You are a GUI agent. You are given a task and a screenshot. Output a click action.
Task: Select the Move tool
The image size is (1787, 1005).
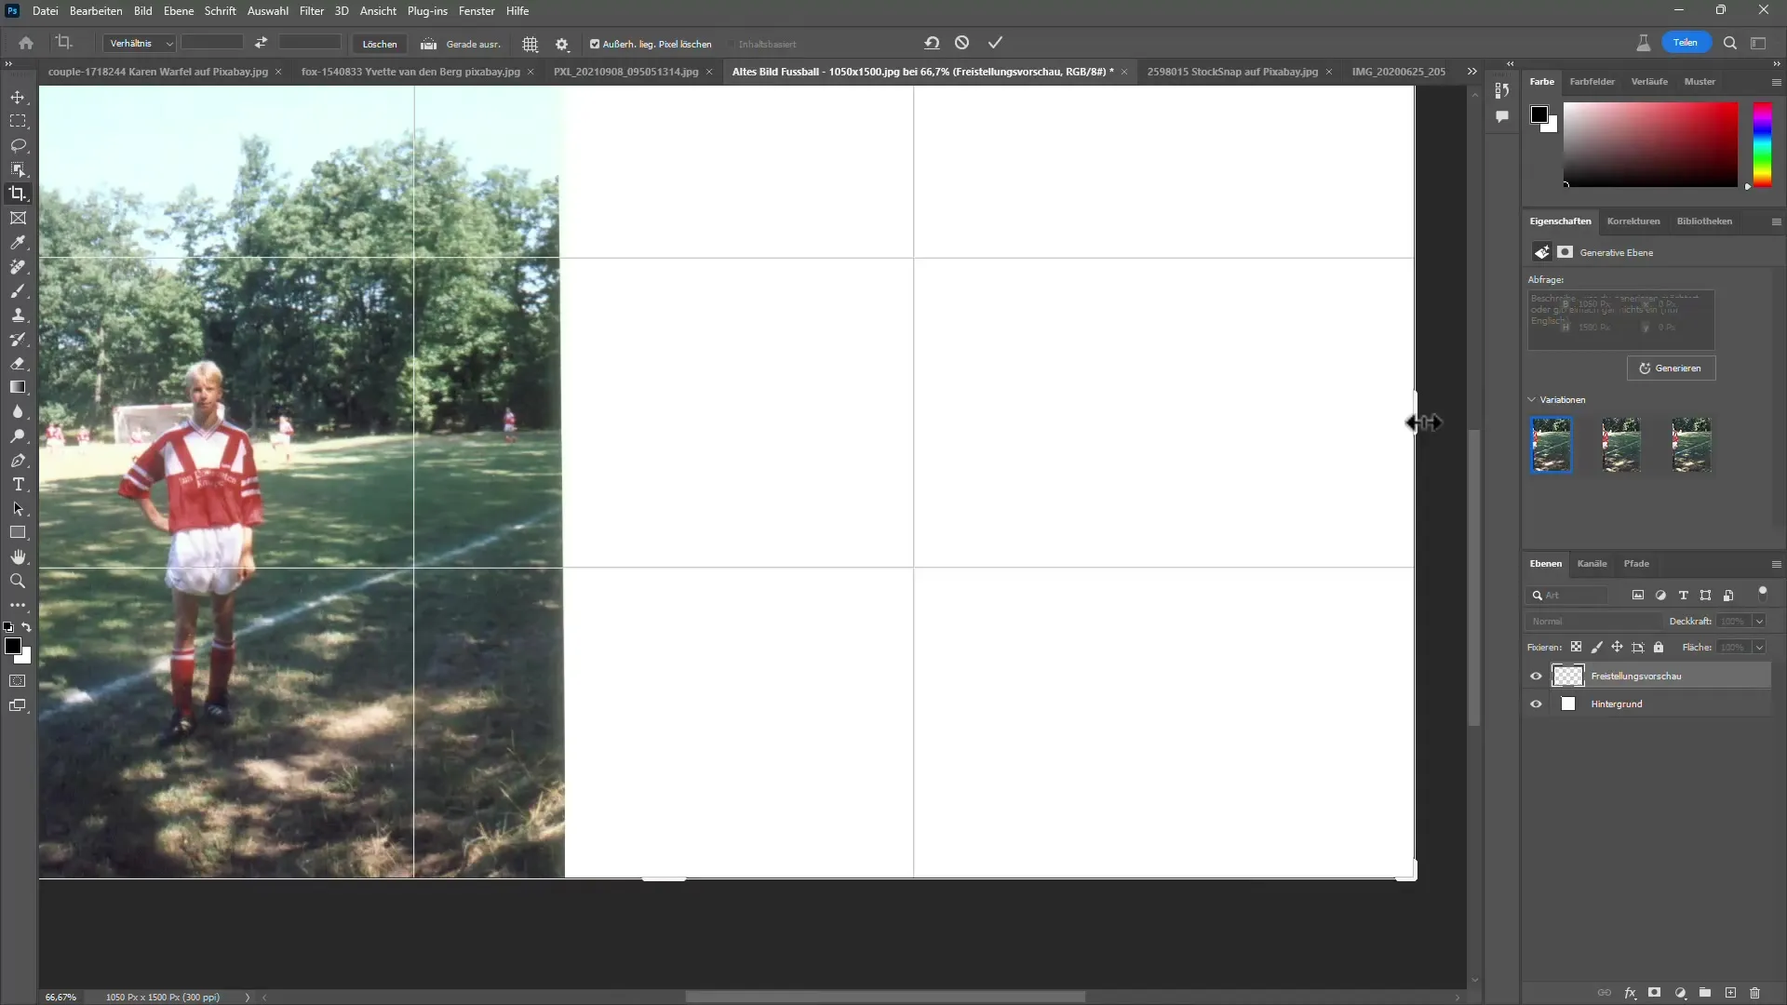18,97
